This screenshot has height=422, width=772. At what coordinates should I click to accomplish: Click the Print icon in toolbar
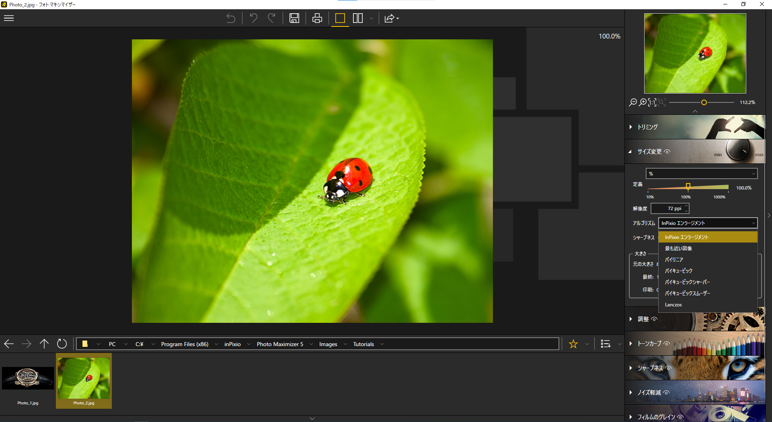pyautogui.click(x=317, y=18)
